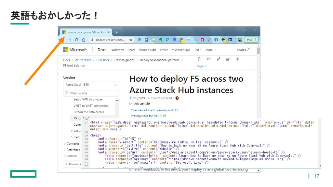Click the sidebar list scroll-up arrow
The width and height of the screenshot is (333, 187).
pos(117,100)
